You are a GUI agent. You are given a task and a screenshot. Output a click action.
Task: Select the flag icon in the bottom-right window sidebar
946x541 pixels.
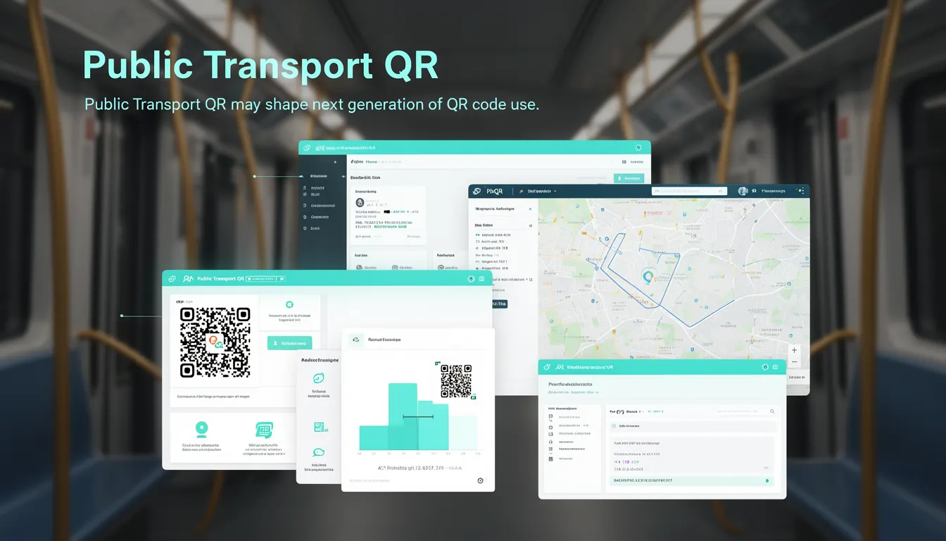coord(550,418)
